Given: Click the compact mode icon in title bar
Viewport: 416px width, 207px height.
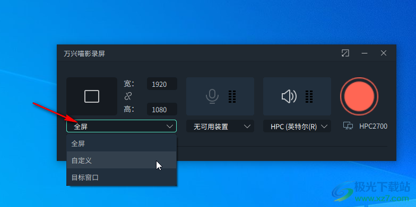Looking at the screenshot, I should [x=345, y=53].
